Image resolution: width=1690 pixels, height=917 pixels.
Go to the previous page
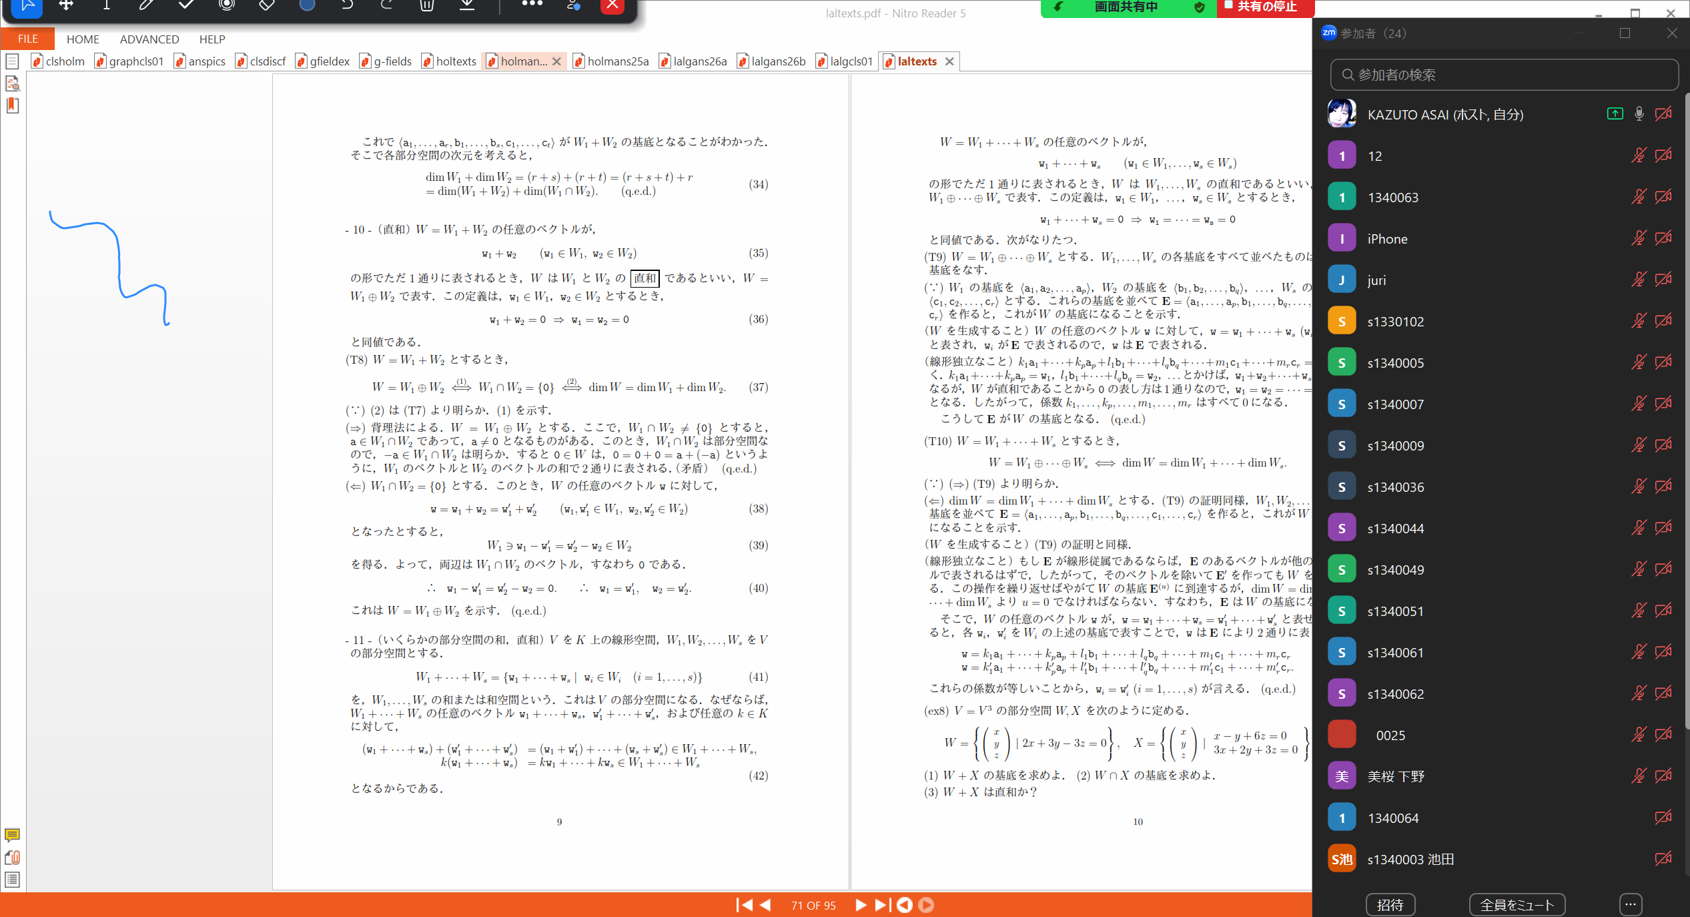(x=765, y=905)
